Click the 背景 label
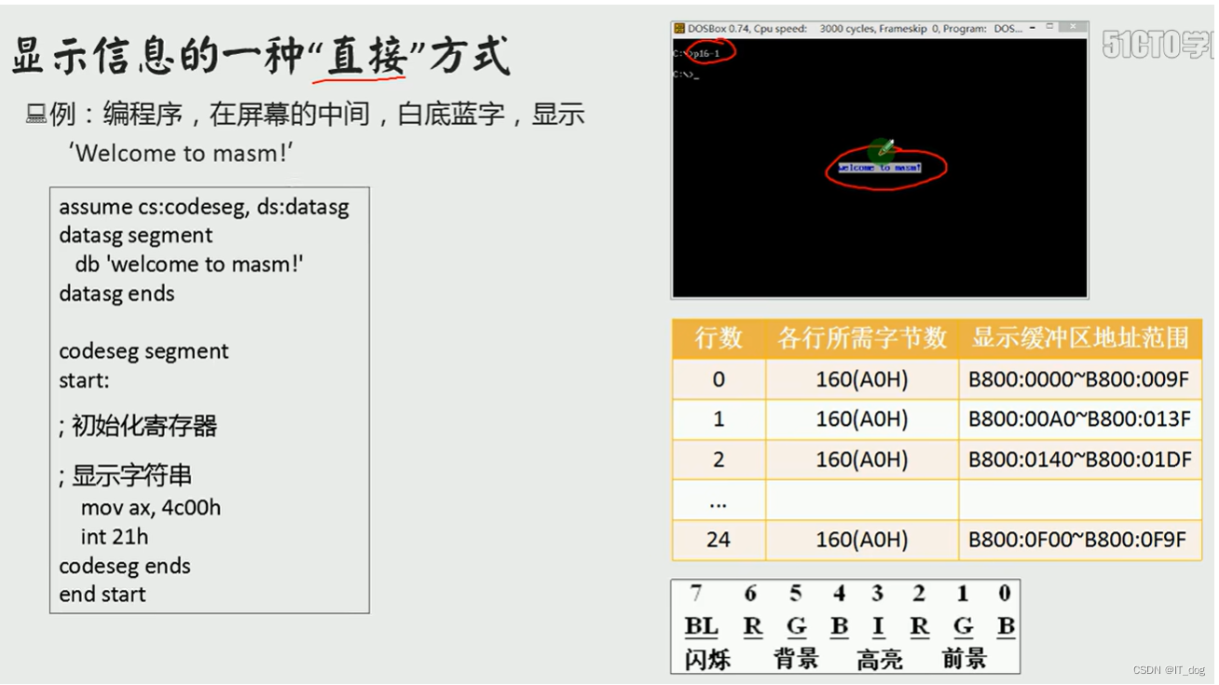Viewport: 1219px width, 685px height. [796, 660]
